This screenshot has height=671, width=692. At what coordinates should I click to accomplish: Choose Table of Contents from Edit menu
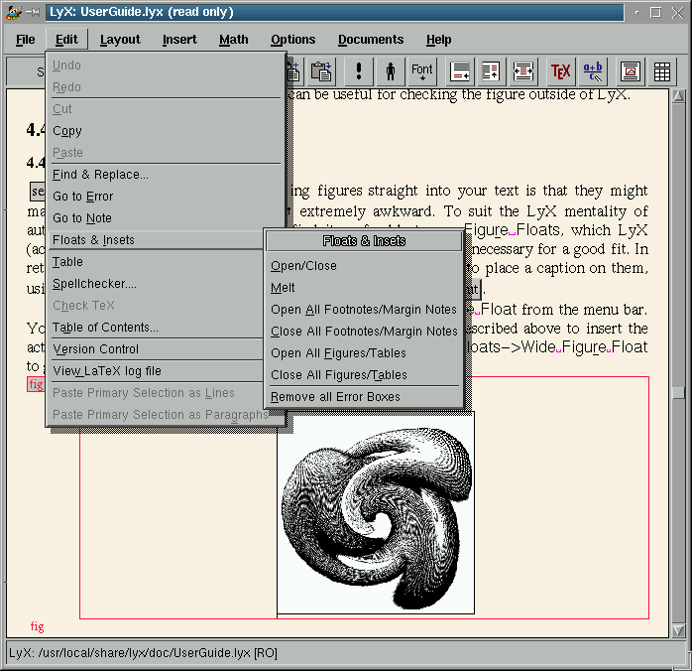pyautogui.click(x=105, y=328)
